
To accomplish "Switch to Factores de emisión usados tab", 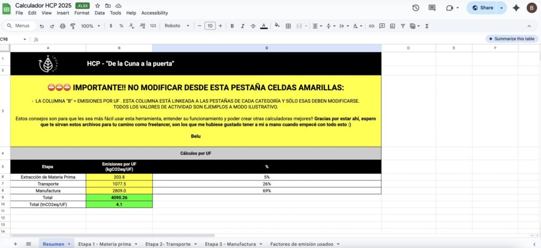I will click(302, 244).
